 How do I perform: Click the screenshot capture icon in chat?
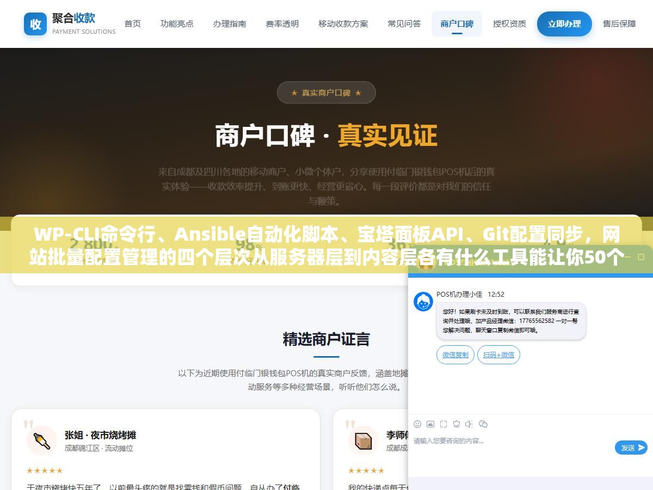tap(443, 424)
